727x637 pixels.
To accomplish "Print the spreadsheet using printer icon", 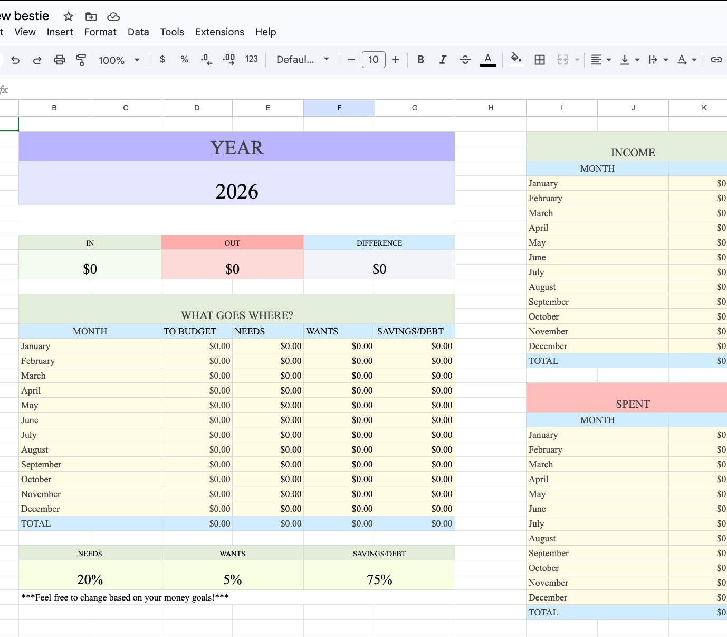I will (x=60, y=60).
